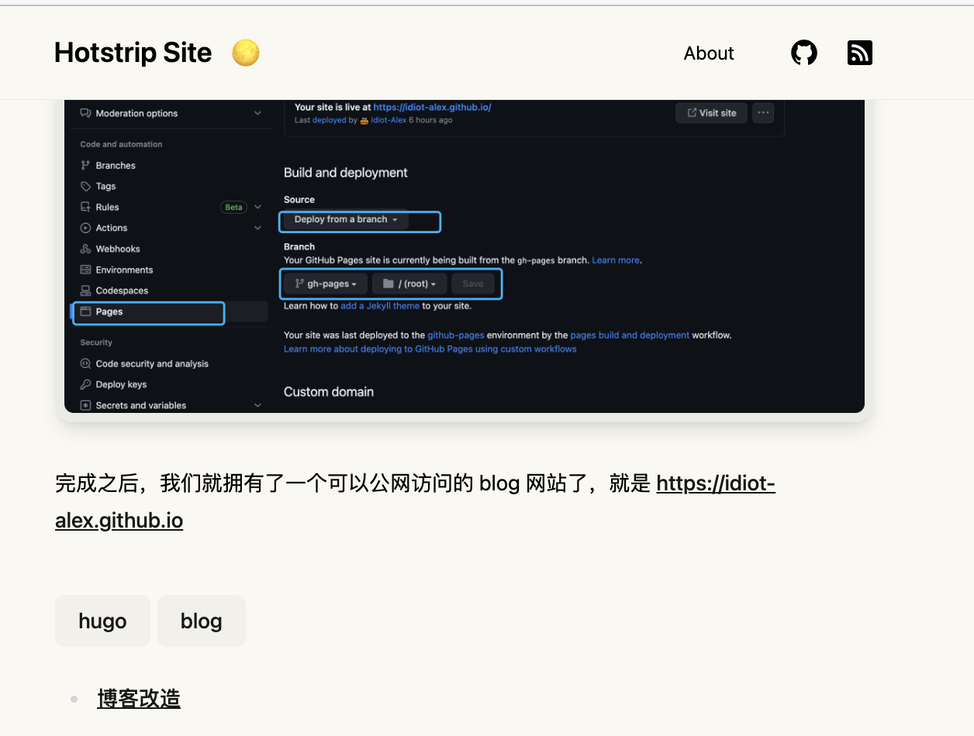Viewport: 974px width, 736px height.
Task: Click Branches icon in GitHub settings sidebar
Action: click(x=85, y=165)
